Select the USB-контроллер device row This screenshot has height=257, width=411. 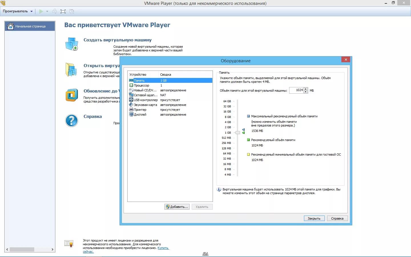point(170,100)
